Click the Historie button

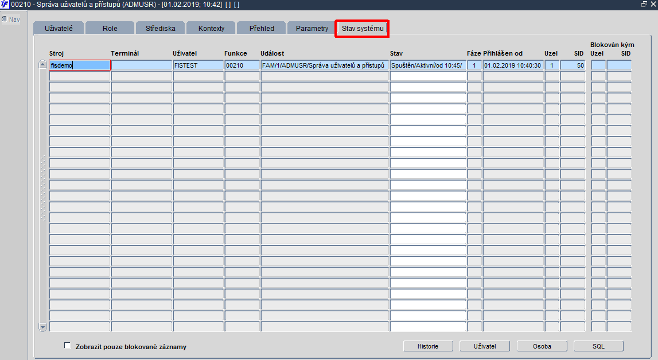[x=428, y=346]
